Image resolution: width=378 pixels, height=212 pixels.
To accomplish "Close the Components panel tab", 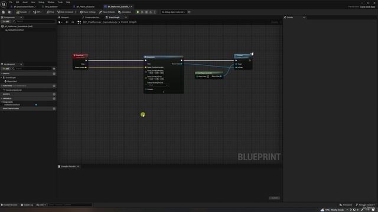I will click(21, 18).
